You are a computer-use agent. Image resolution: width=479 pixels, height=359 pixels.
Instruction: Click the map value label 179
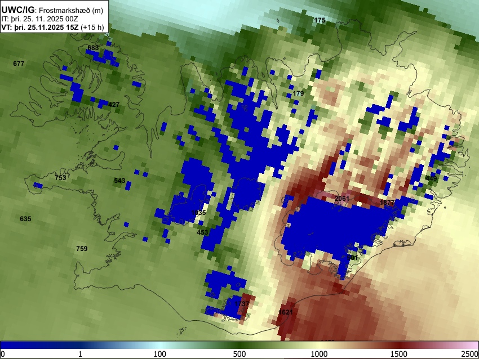(298, 93)
